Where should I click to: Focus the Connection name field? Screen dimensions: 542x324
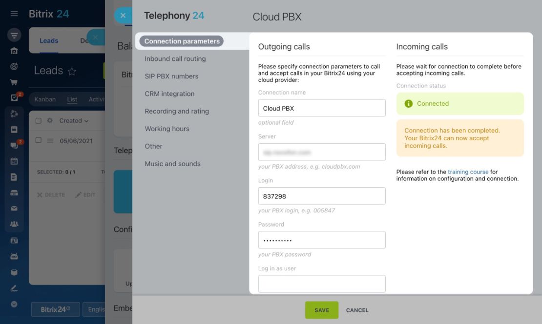pos(322,108)
